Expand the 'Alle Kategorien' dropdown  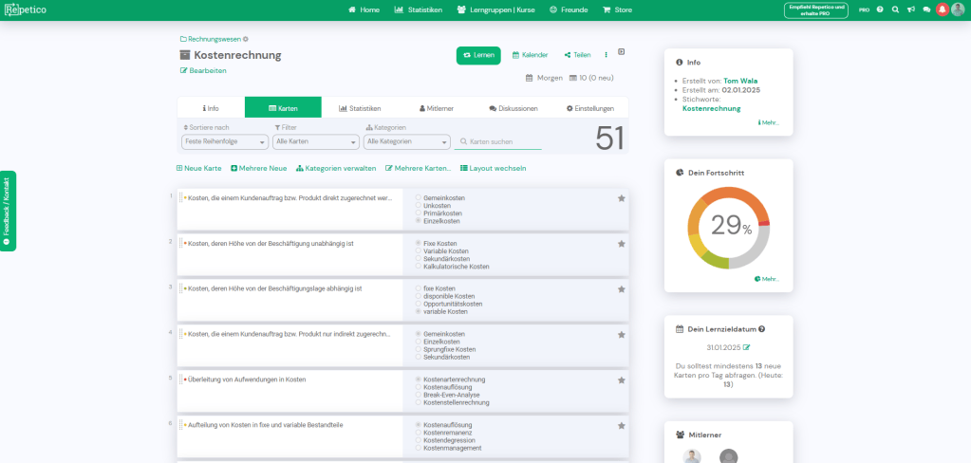point(406,141)
